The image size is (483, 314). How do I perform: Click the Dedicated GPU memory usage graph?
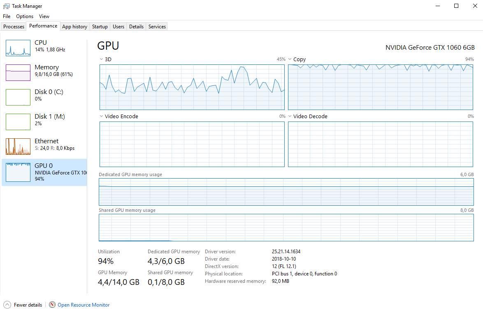tap(286, 192)
